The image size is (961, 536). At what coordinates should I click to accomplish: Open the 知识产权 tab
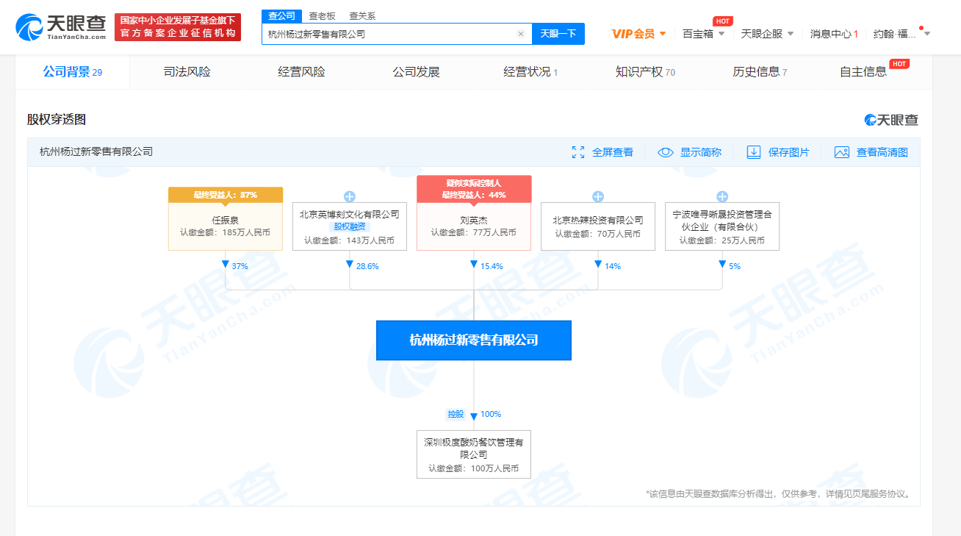645,72
